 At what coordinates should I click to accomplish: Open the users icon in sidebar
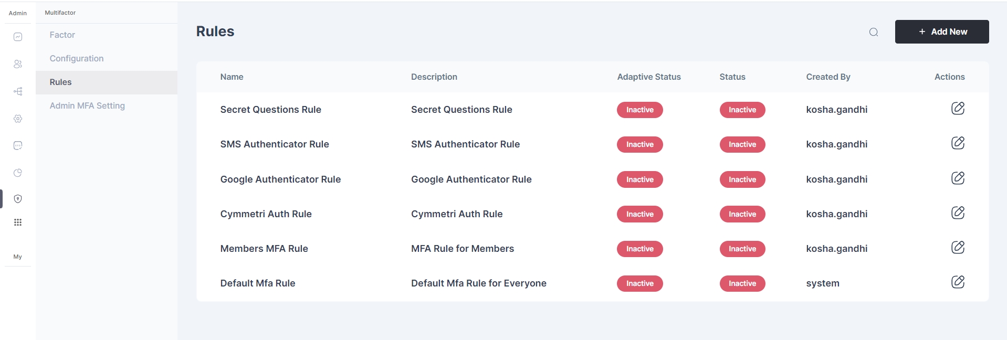click(18, 64)
